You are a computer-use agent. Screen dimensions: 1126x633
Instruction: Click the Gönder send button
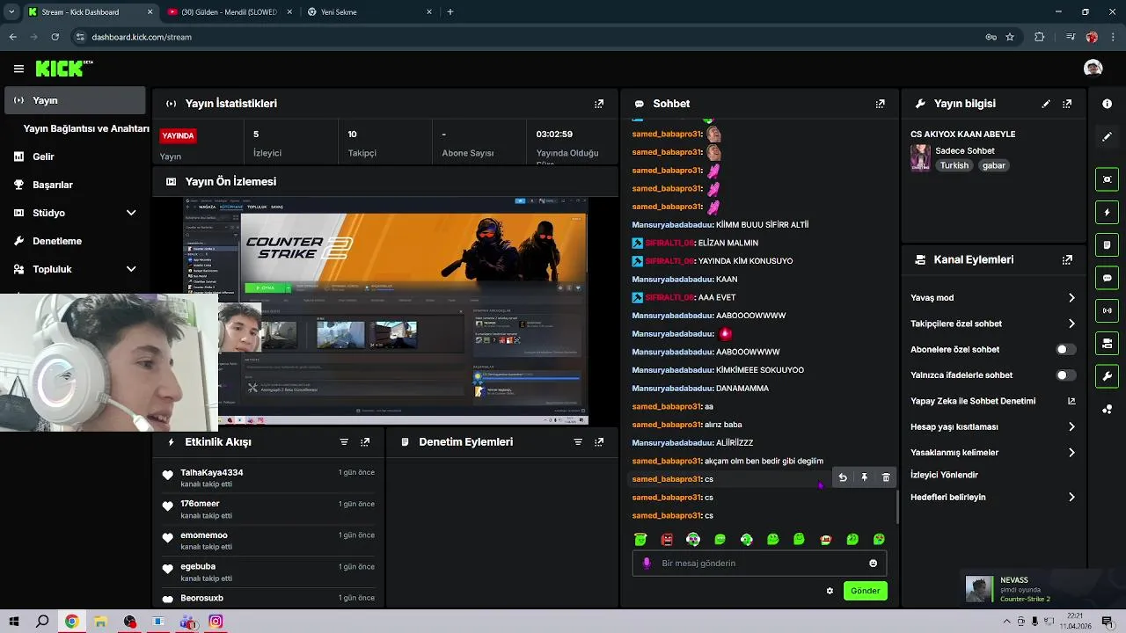[x=865, y=591]
